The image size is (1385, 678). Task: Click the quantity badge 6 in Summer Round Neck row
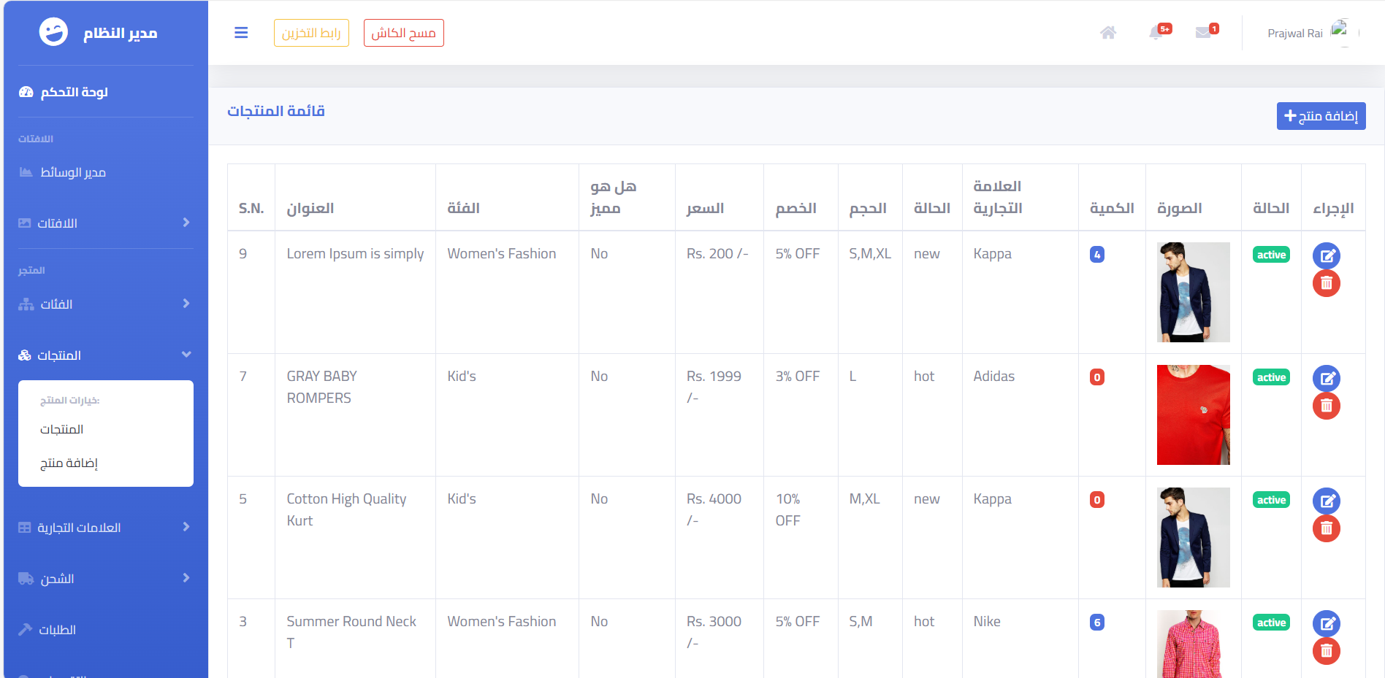click(x=1097, y=623)
